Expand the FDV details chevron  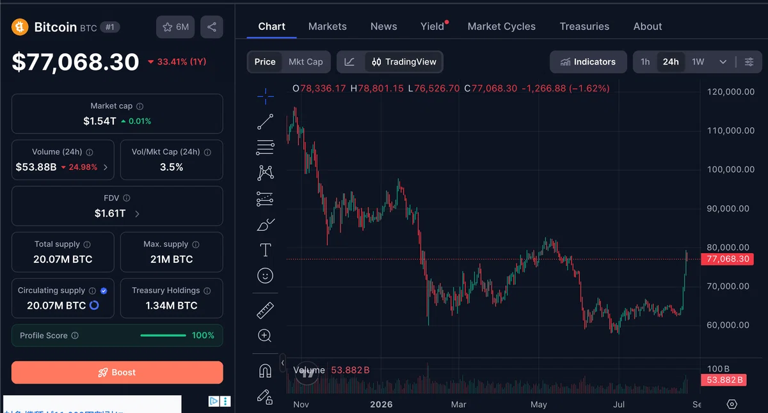(137, 214)
